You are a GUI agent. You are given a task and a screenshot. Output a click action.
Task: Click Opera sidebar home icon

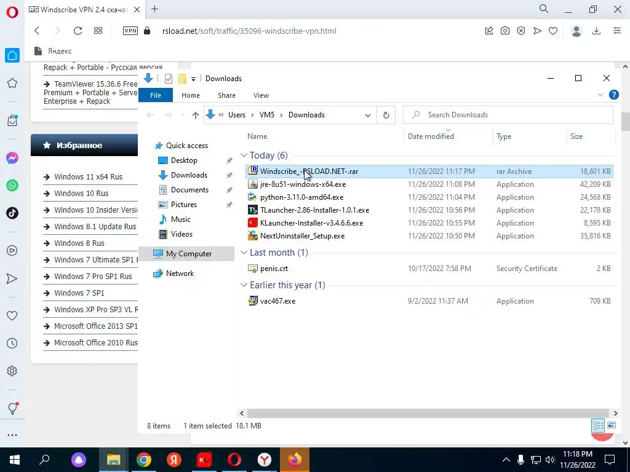click(x=12, y=55)
